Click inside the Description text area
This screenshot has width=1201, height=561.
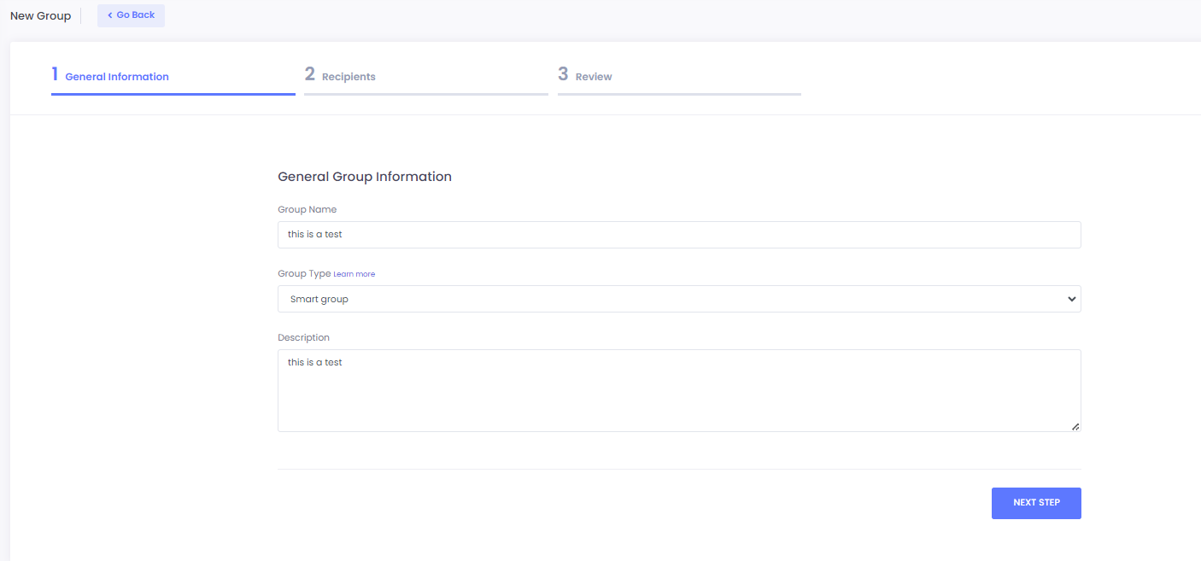pyautogui.click(x=679, y=390)
